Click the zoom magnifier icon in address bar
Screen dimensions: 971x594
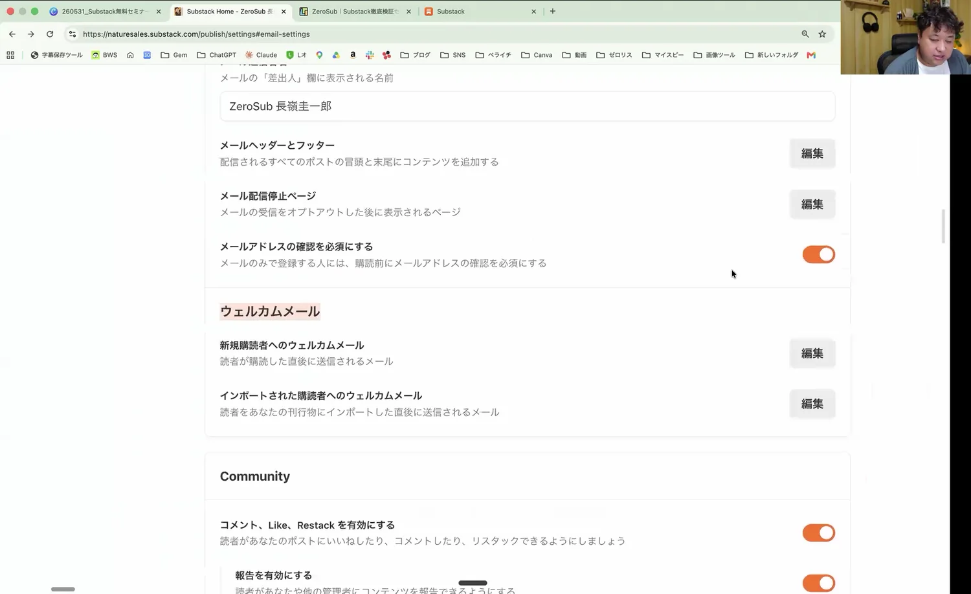pyautogui.click(x=805, y=34)
